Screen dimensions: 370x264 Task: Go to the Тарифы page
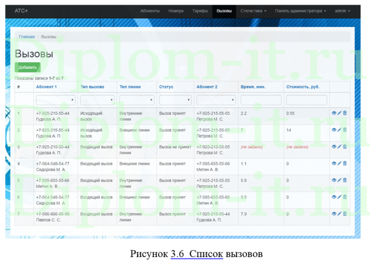pos(200,11)
